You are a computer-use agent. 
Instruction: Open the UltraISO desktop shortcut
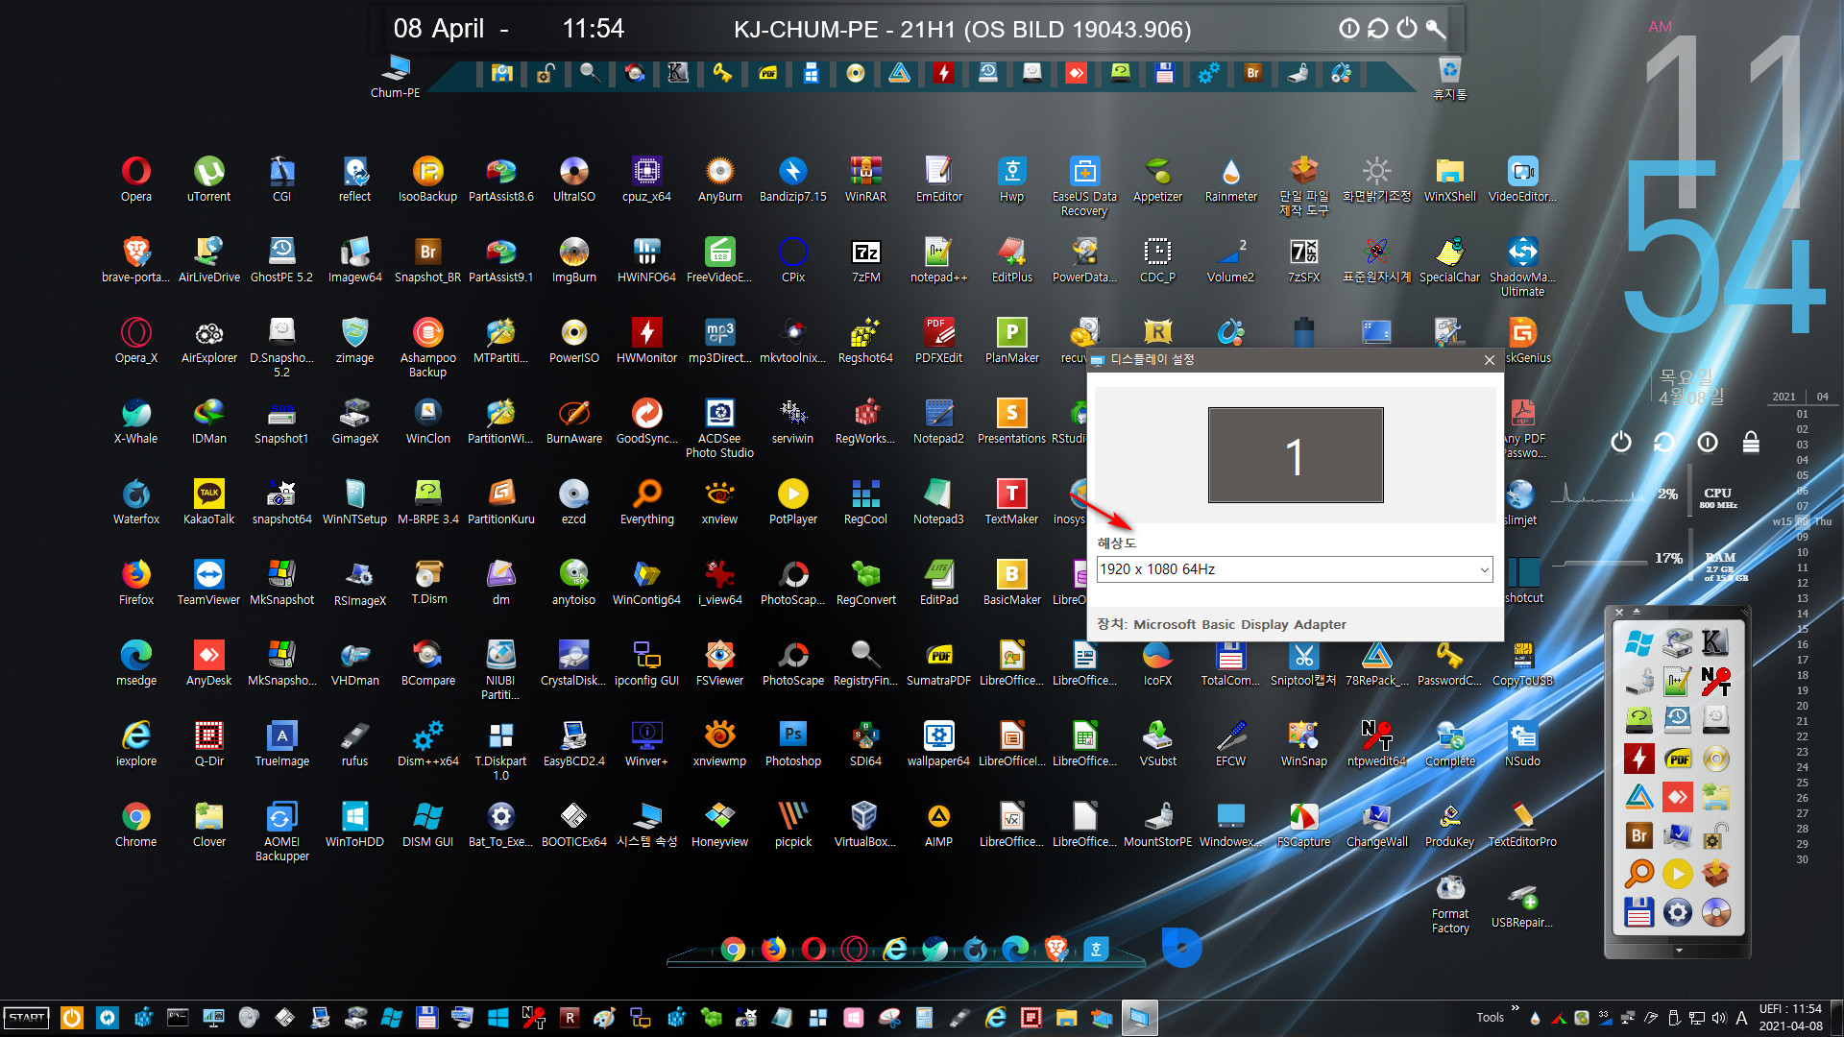pyautogui.click(x=573, y=179)
